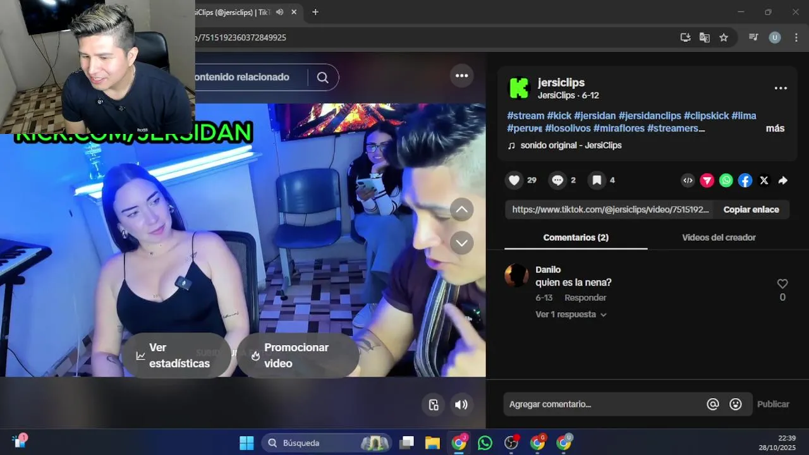
Task: Open the Chrome three-dot menu
Action: (x=796, y=37)
